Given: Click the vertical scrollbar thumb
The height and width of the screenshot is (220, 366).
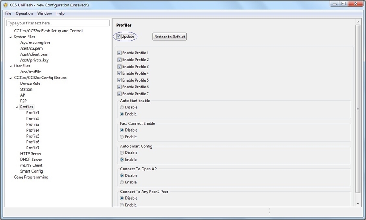Looking at the screenshot, I should [x=358, y=109].
